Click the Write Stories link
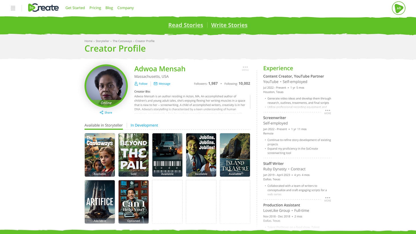416x234 pixels. (x=229, y=25)
